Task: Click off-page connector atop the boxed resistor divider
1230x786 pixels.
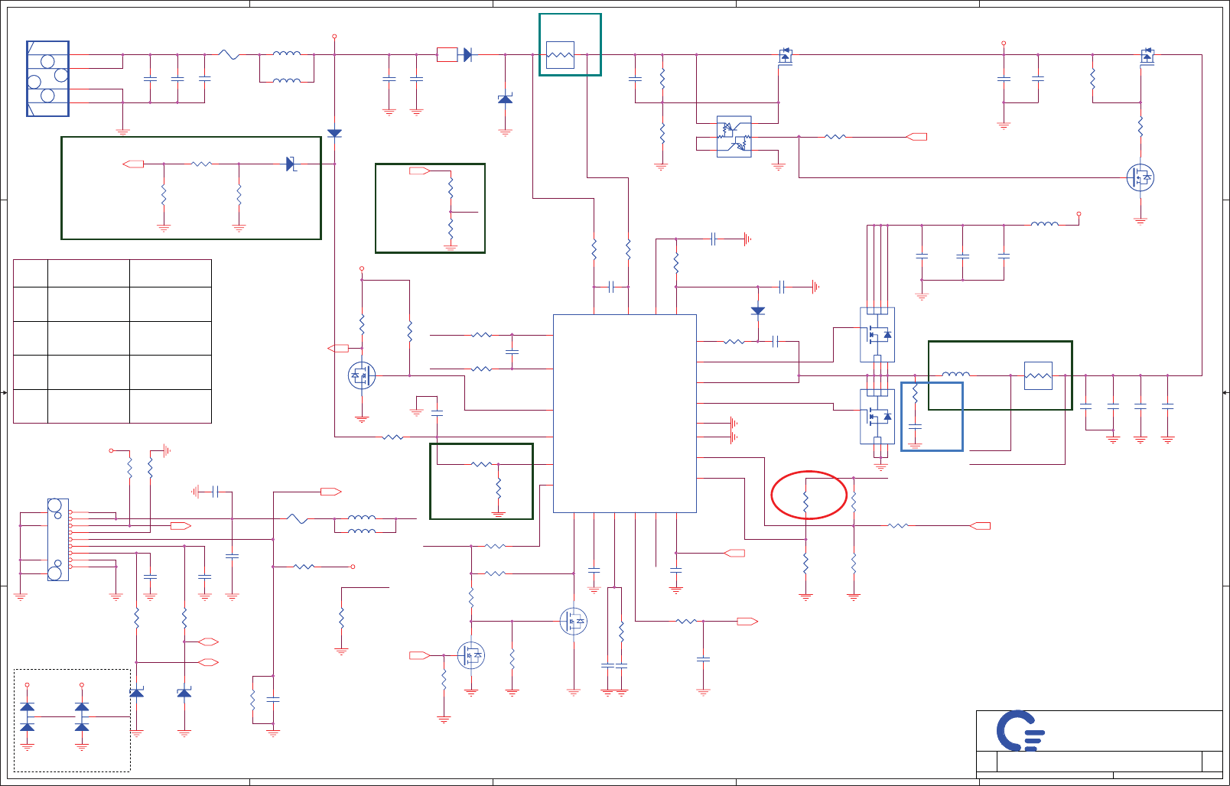Action: [419, 171]
